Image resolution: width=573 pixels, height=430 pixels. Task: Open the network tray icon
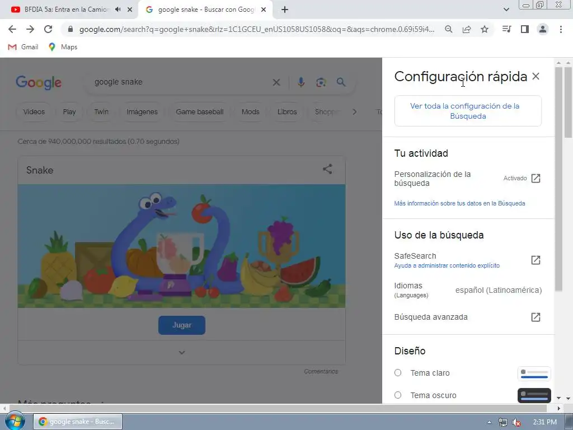tap(503, 422)
